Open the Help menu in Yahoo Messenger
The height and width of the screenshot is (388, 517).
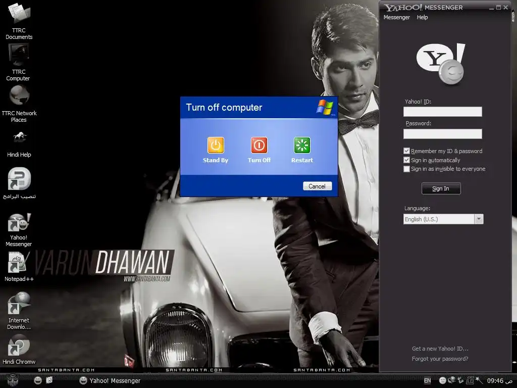tap(423, 17)
